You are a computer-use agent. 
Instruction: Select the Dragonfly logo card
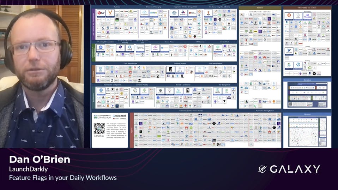click(144, 91)
